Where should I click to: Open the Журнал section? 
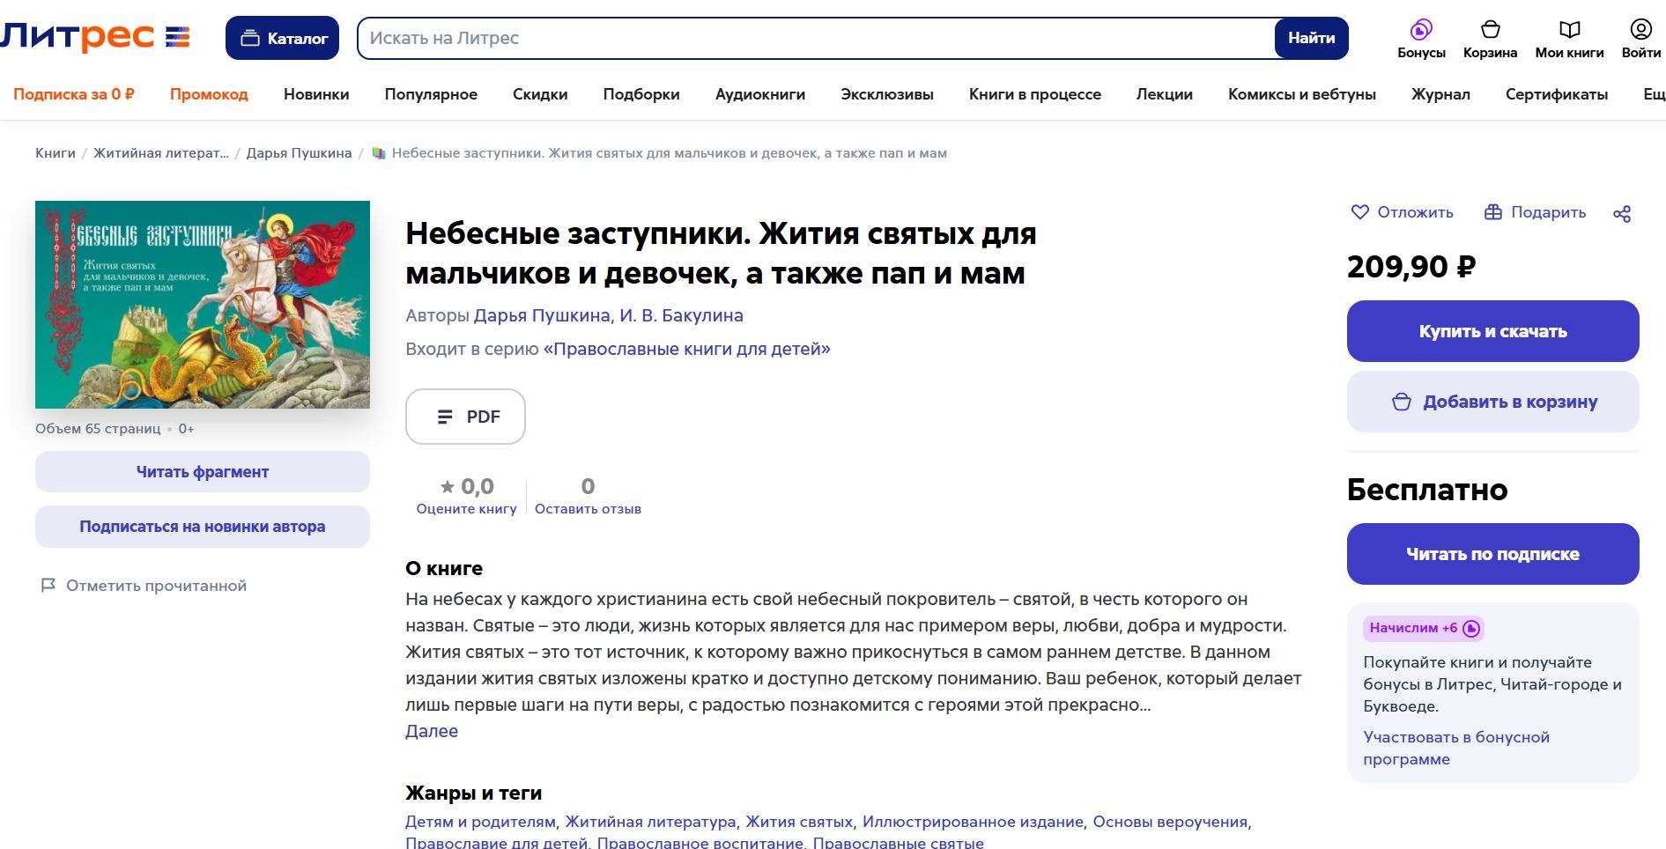[x=1440, y=94]
